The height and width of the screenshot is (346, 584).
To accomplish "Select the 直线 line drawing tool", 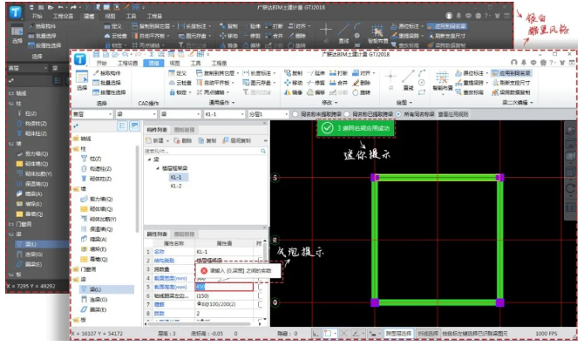I will tap(408, 81).
